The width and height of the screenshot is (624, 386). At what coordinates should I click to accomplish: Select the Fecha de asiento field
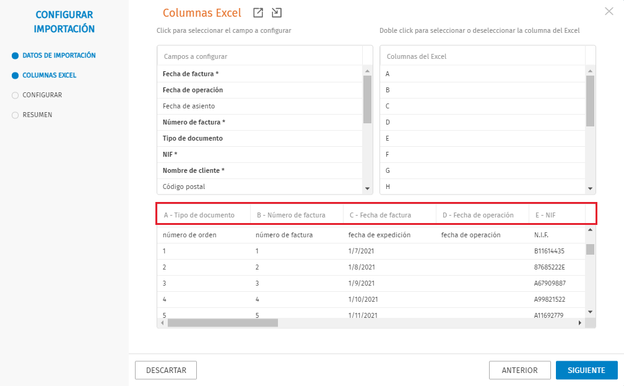click(260, 106)
